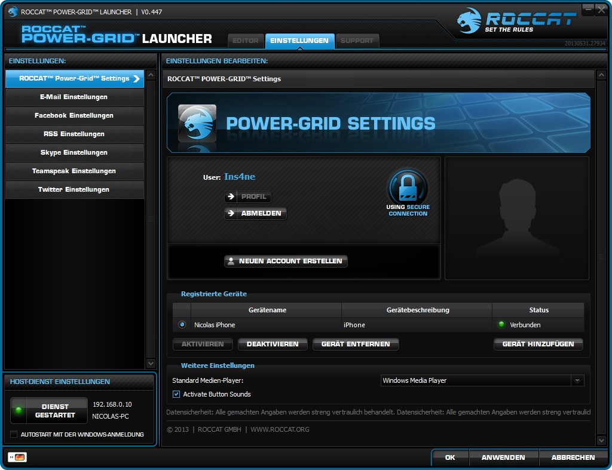
Task: Click the Gerät Hinzufügen button
Action: tap(538, 344)
